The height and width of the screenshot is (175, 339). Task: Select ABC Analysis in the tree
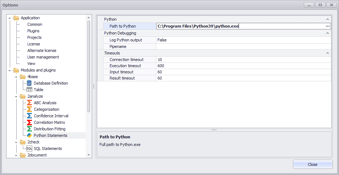[x=45, y=103]
